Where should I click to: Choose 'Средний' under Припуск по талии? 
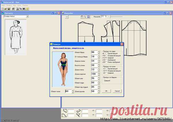coord(106,73)
